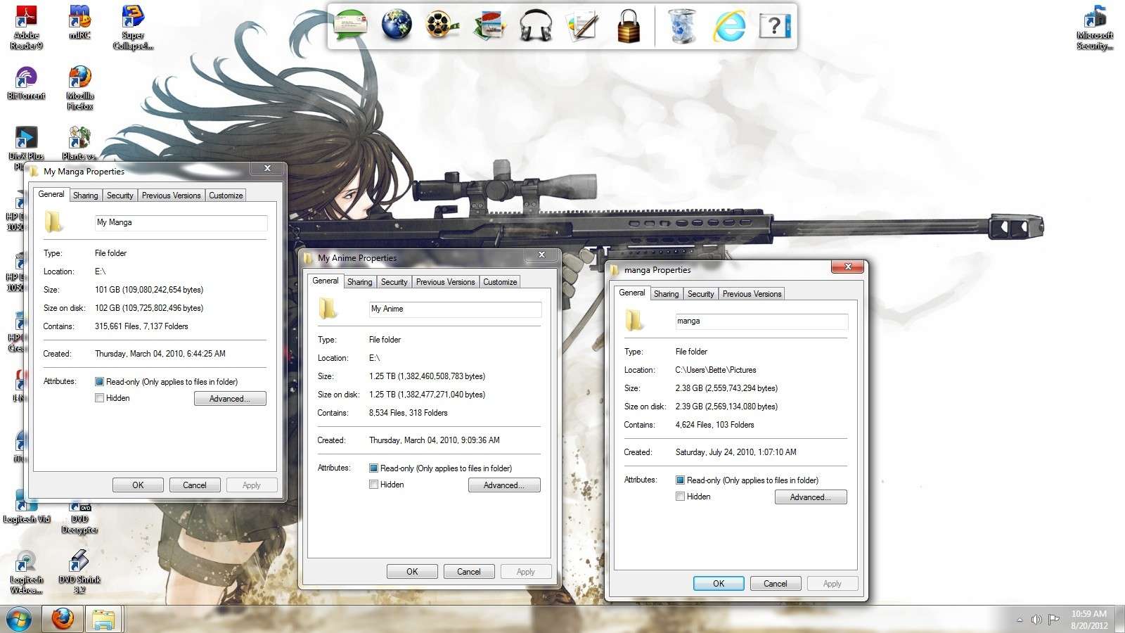Image resolution: width=1125 pixels, height=633 pixels.
Task: Click the question mark help icon in dock
Action: (774, 27)
